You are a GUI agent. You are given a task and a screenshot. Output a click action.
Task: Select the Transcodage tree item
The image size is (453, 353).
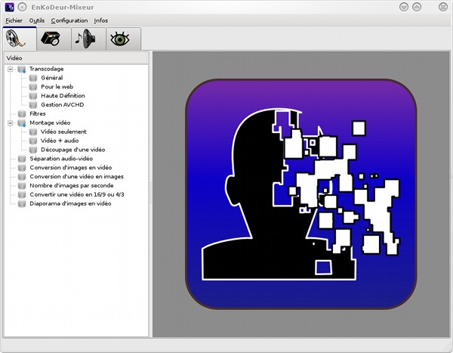point(47,69)
